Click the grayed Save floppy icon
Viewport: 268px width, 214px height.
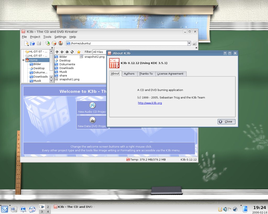pos(39,43)
